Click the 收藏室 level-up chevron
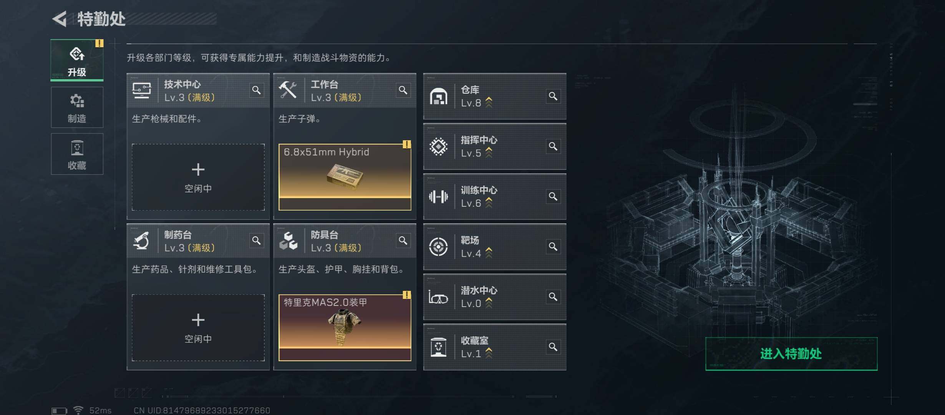 (x=489, y=353)
